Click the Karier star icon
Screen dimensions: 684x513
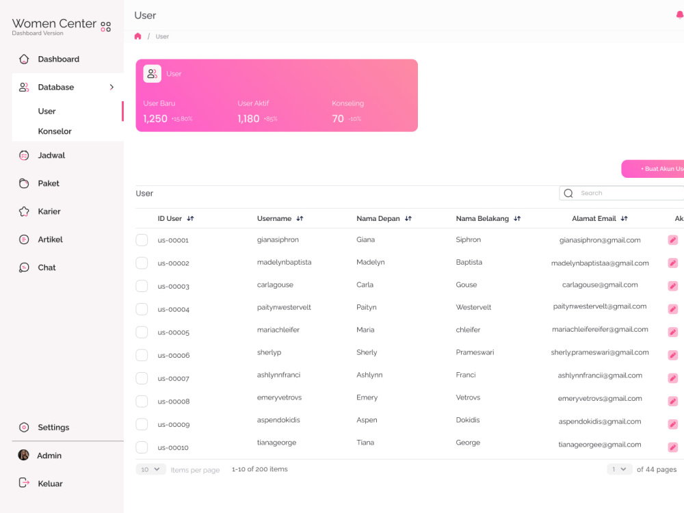24,211
